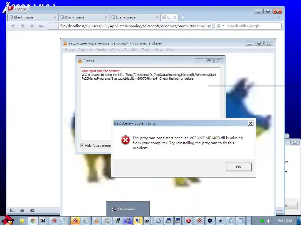Open the VLC Playback menu
Viewport: 301px width, 225px height.
tap(85, 50)
